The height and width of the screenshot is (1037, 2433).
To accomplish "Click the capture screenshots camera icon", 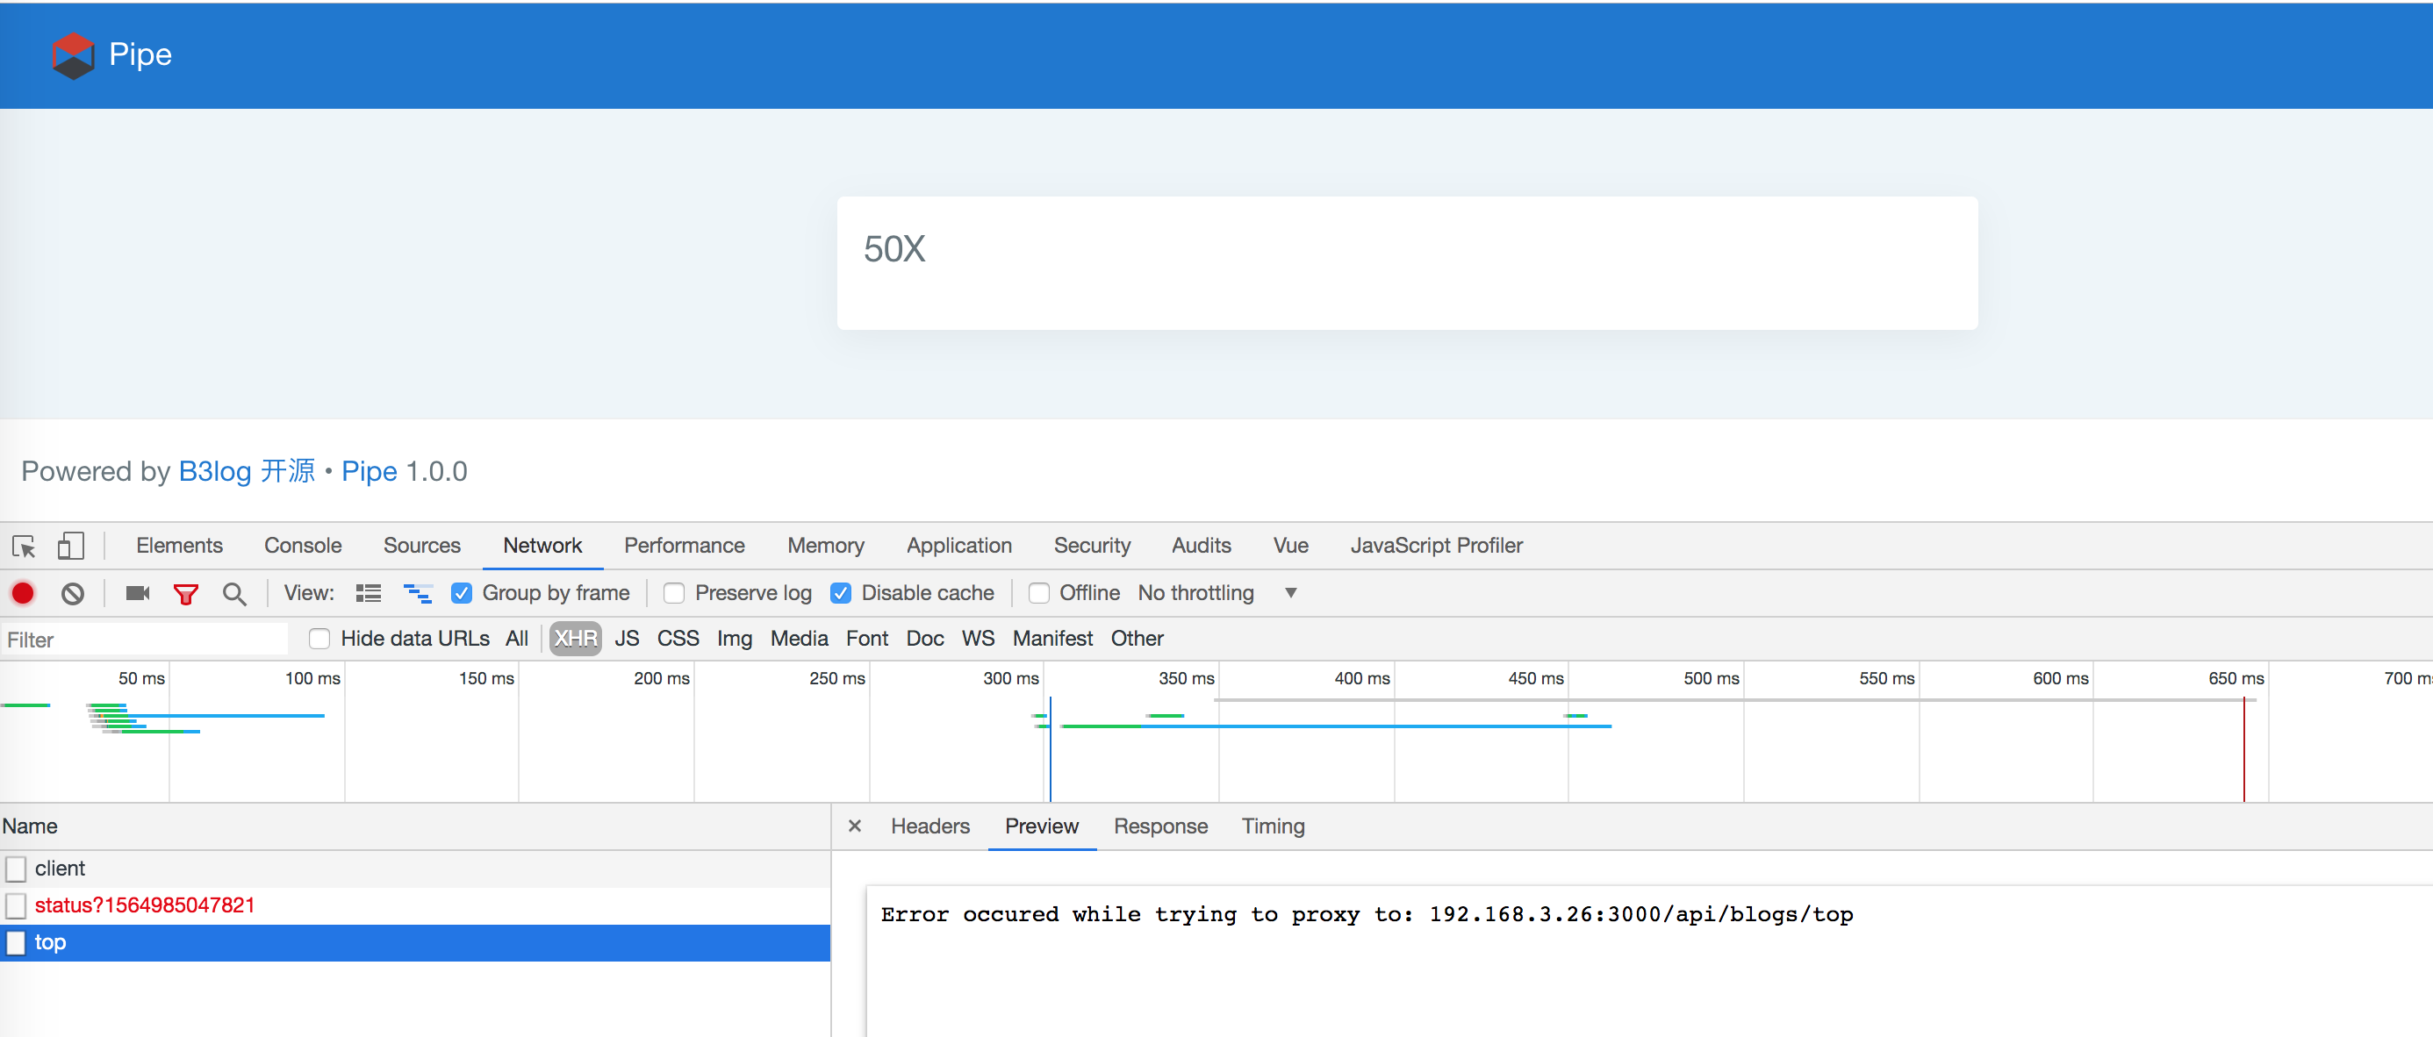I will click(138, 593).
